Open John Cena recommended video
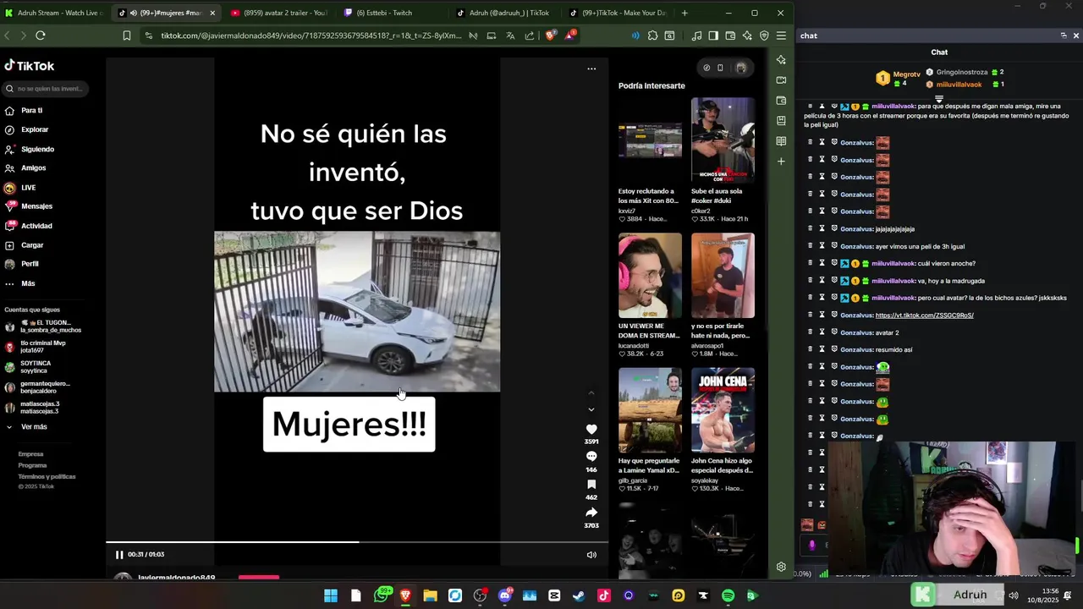This screenshot has height=609, width=1083. click(723, 410)
